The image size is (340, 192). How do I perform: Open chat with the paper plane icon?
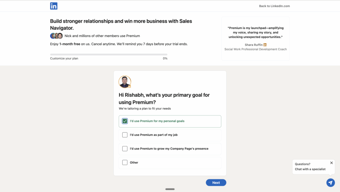pos(330,183)
